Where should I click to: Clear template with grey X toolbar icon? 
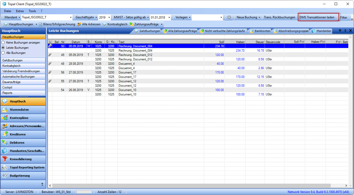point(229,17)
